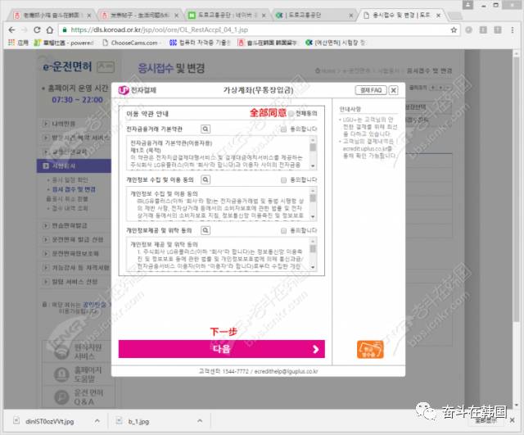
Task: Open 응시 일정 확인 sidebar link
Action: (x=70, y=180)
